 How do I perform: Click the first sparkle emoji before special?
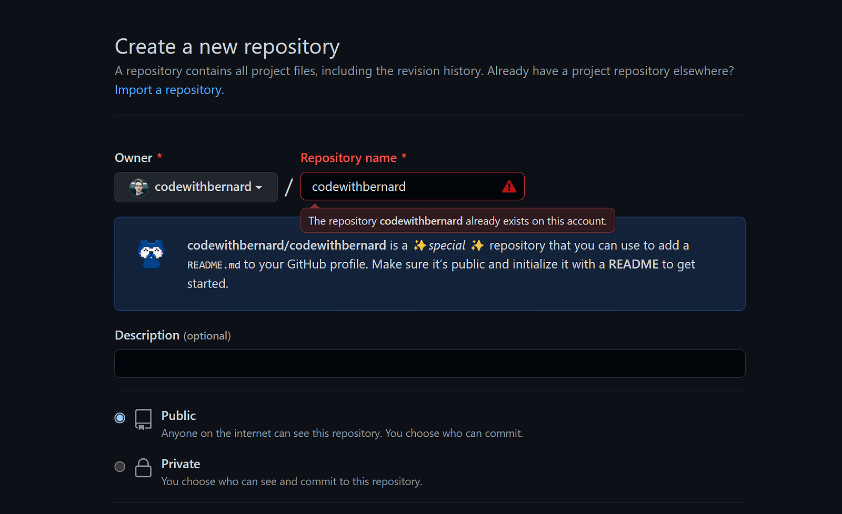pyautogui.click(x=419, y=245)
